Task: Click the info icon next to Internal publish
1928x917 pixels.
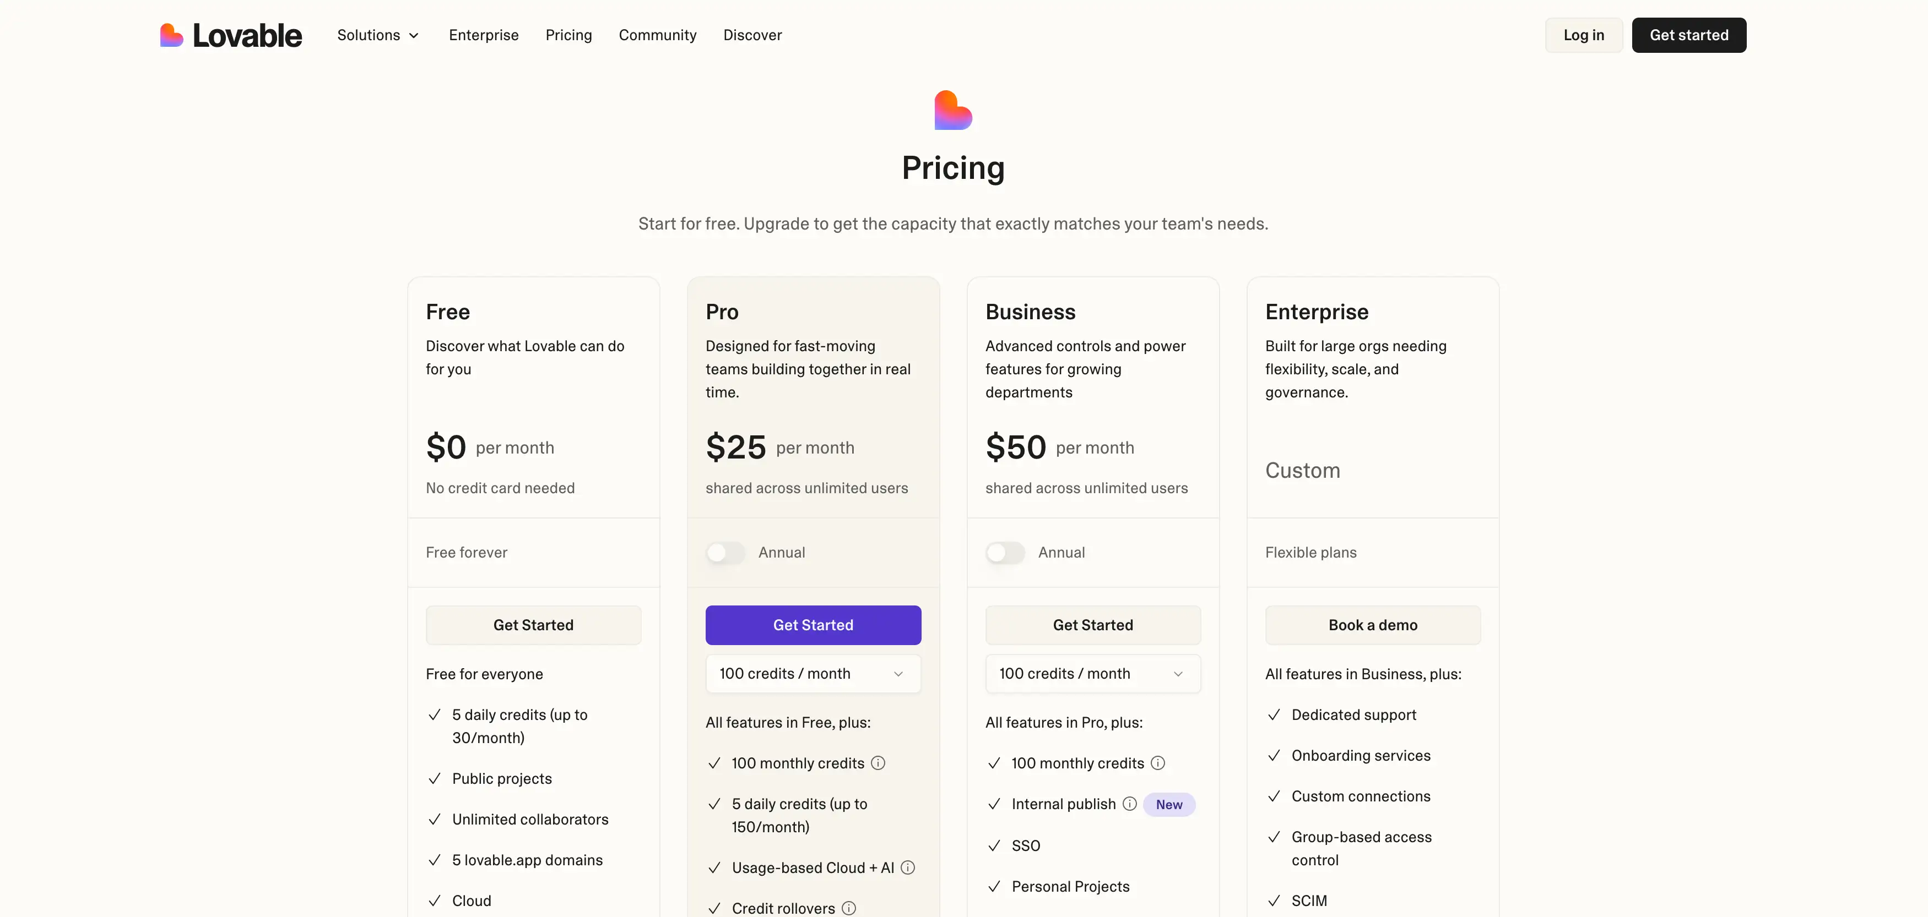Action: [x=1129, y=803]
